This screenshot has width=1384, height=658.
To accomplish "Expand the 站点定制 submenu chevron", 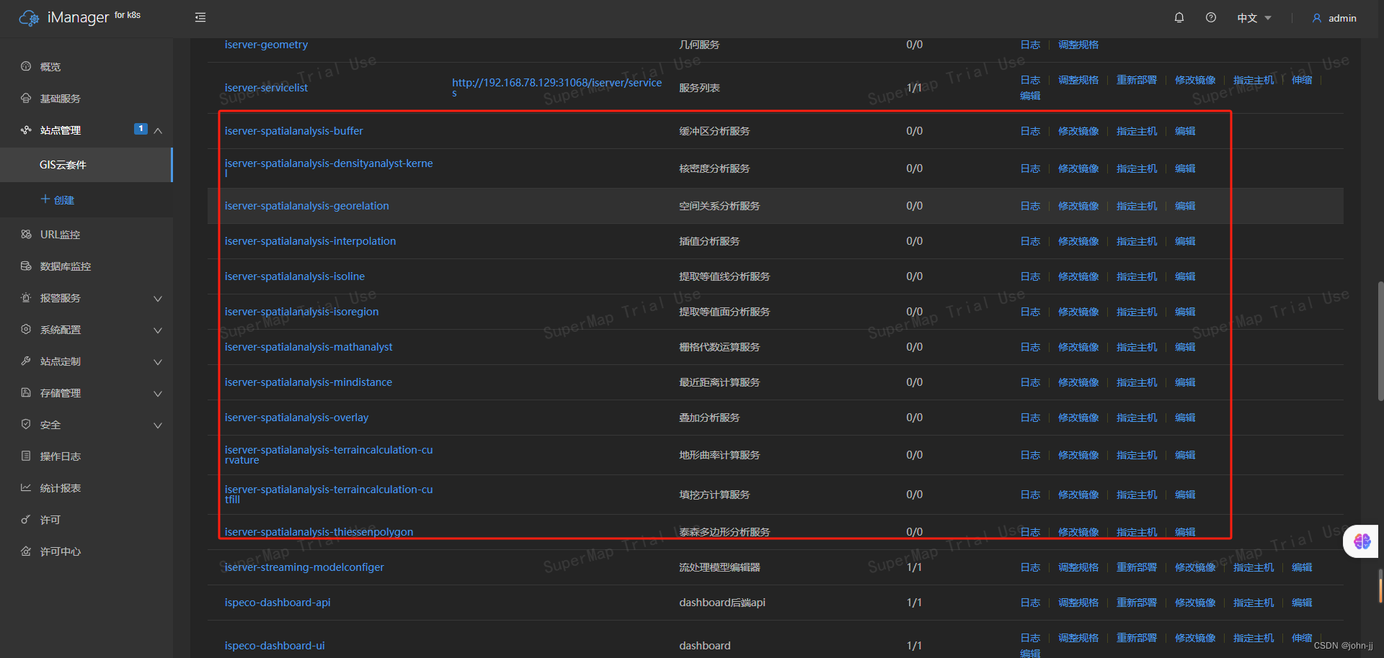I will point(158,362).
